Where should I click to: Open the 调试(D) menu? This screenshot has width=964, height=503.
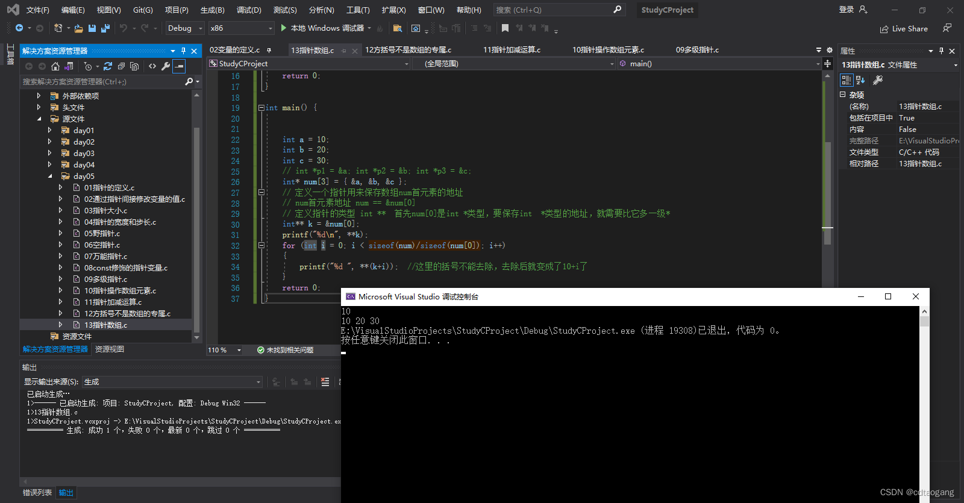coord(249,10)
